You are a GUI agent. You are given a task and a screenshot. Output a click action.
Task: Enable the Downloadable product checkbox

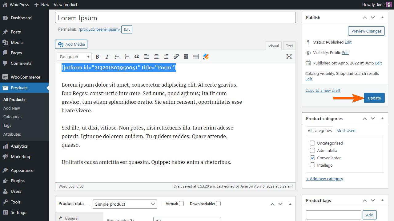click(x=218, y=204)
